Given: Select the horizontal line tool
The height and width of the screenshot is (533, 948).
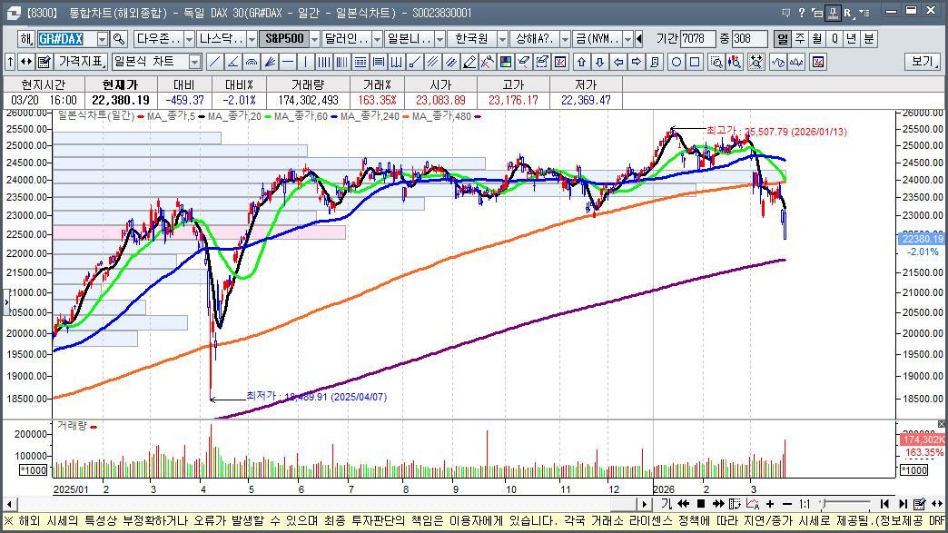Looking at the screenshot, I should pos(288,62).
